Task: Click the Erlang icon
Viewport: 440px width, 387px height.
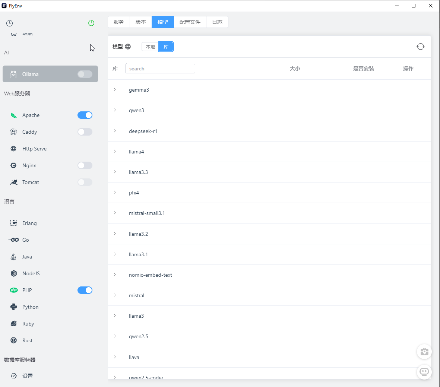Action: coord(13,223)
